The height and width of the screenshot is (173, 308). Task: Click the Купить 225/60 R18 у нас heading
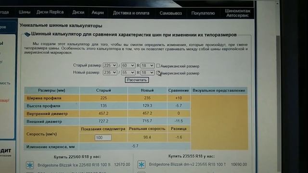77,157
